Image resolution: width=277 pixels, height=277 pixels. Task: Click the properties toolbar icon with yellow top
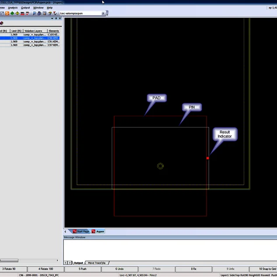[x=49, y=14]
